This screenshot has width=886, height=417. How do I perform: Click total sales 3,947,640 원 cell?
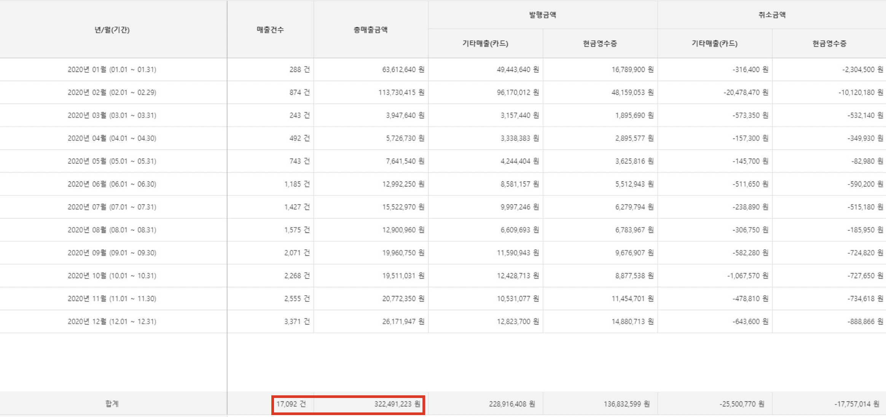[405, 115]
